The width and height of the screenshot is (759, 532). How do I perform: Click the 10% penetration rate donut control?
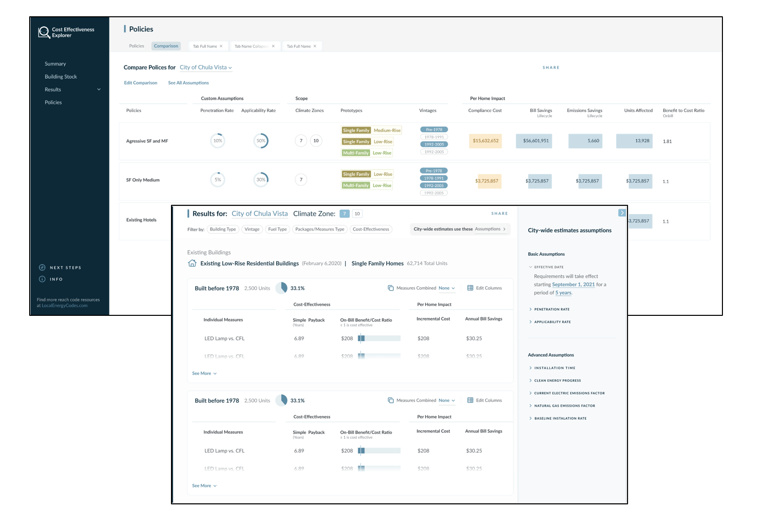[x=217, y=141]
